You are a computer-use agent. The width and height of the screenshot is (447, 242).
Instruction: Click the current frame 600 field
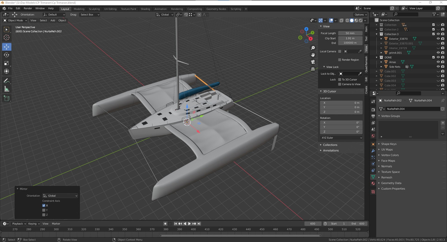tap(313, 224)
